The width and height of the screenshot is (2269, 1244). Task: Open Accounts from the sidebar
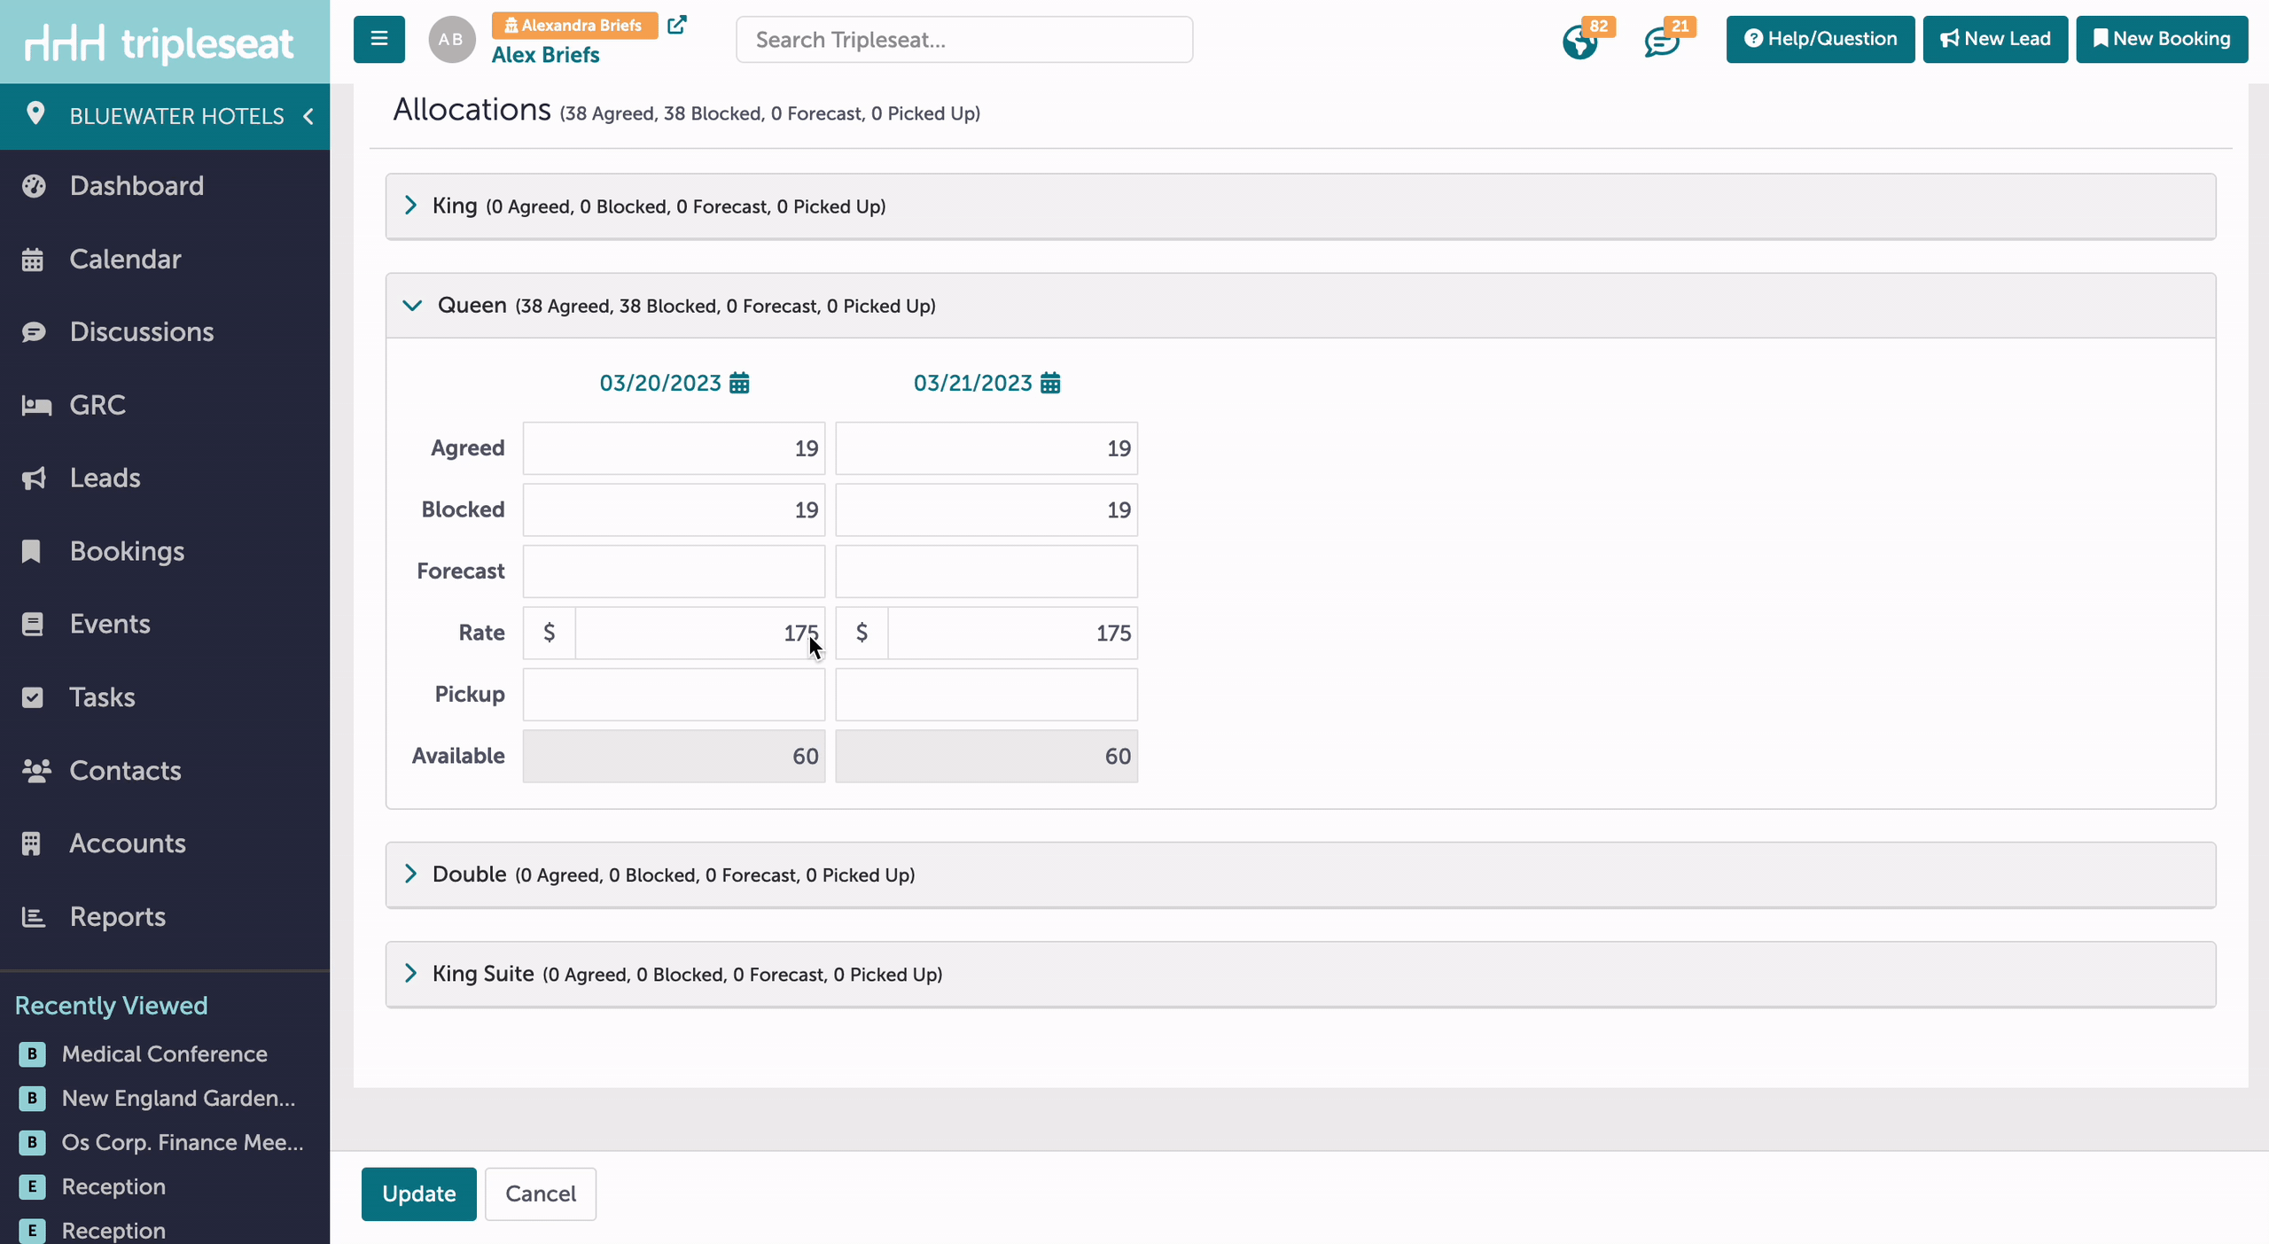click(x=128, y=844)
